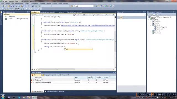Click the View Designer icon in Solution Explorer toolbar
This screenshot has width=177, height=99.
[x=160, y=15]
